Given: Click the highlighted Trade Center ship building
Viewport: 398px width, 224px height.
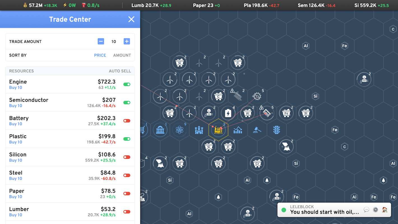Looking at the screenshot, I should click(218, 130).
